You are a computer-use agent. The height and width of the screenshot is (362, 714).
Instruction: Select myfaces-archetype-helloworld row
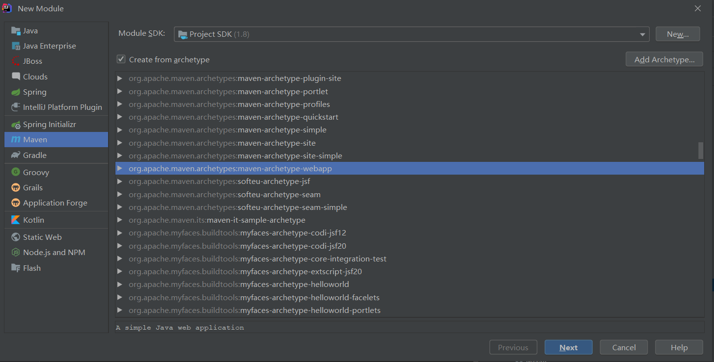410,284
